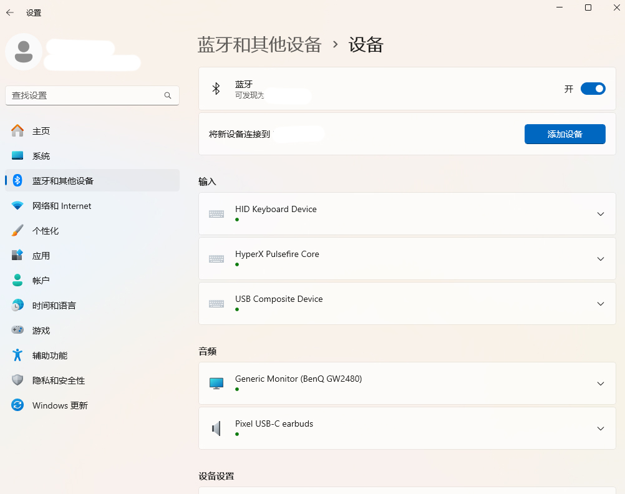Go to 时间和语言 settings page
This screenshot has width=625, height=494.
(x=54, y=306)
